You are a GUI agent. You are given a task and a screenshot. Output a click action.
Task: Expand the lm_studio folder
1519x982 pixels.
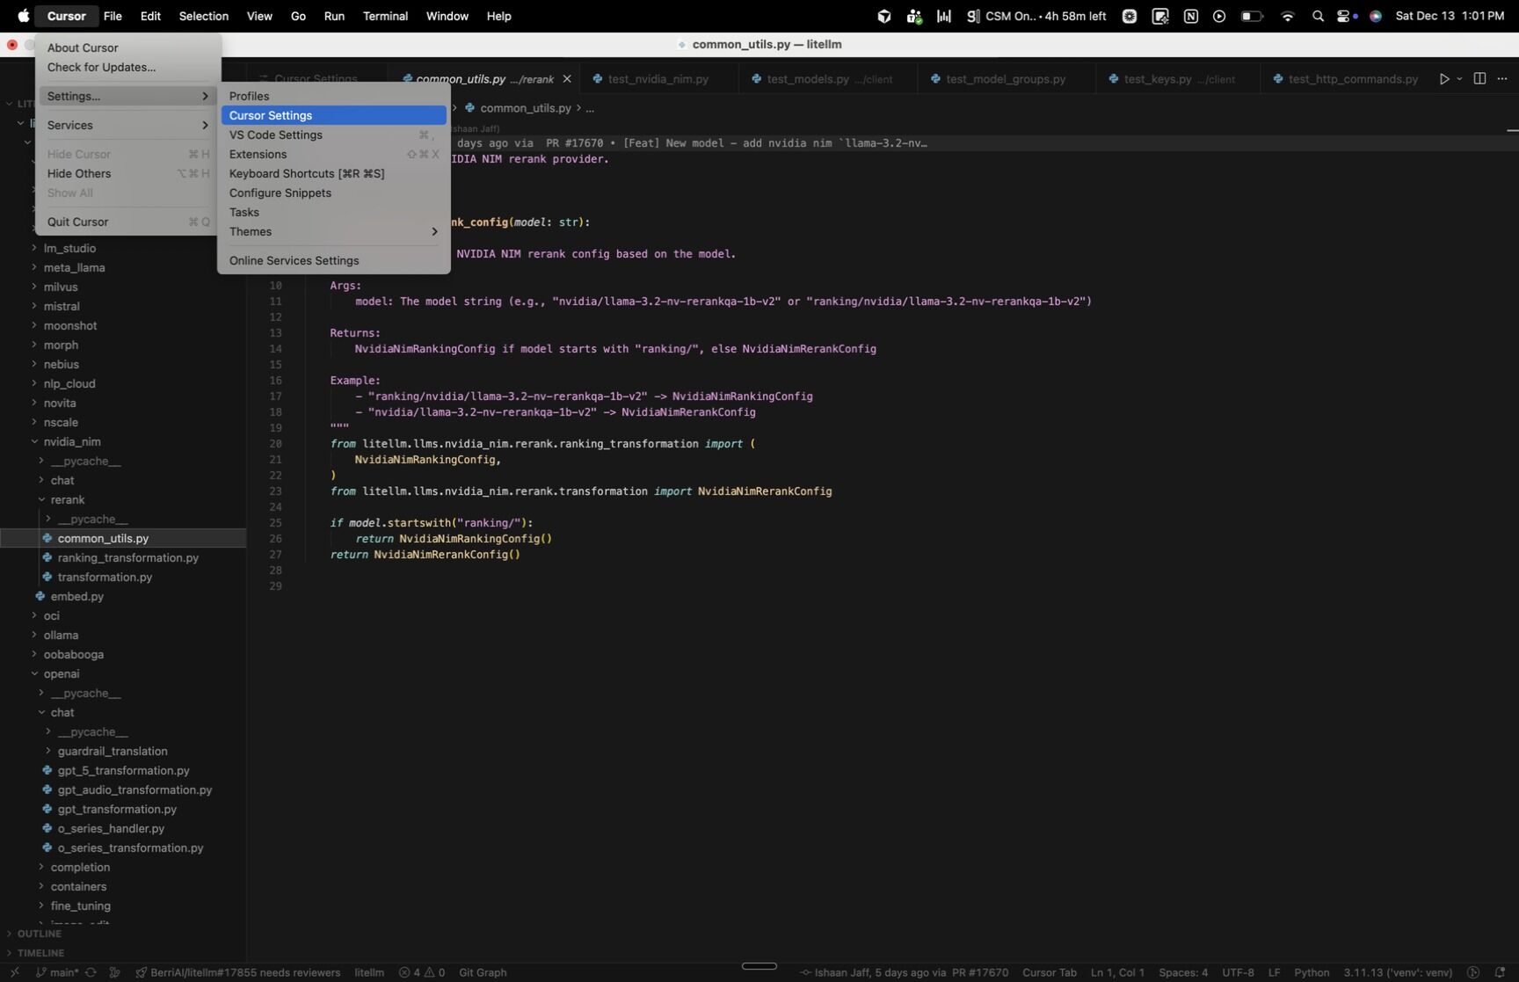pos(34,248)
